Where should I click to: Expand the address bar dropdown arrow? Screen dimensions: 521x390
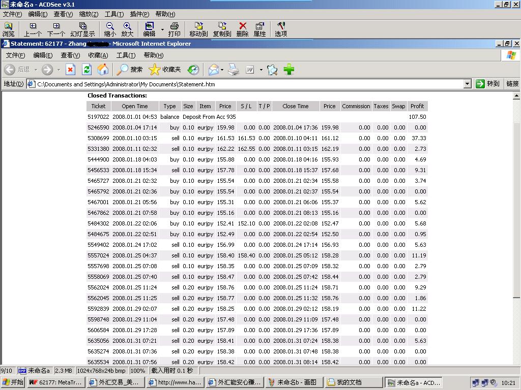pyautogui.click(x=467, y=84)
